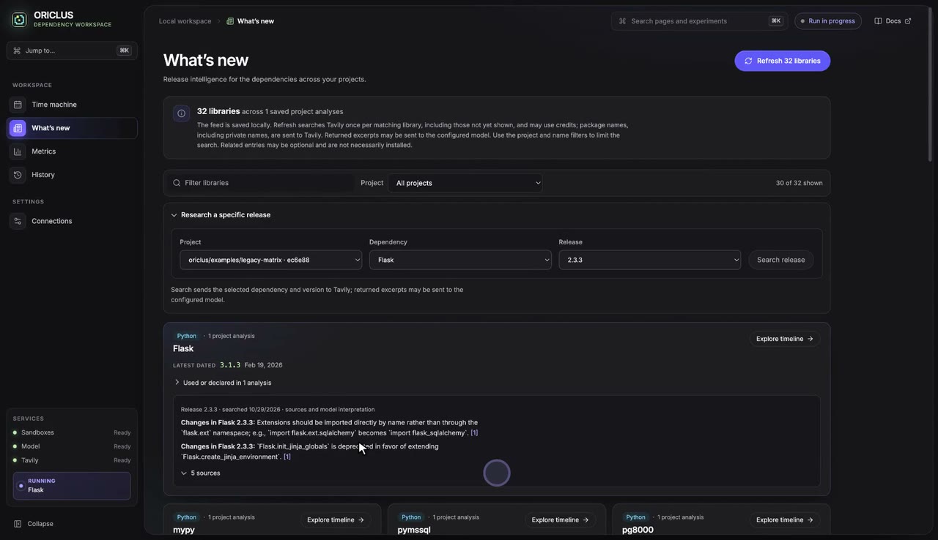
Task: Expand Used or declared in 1 analysis
Action: coord(223,383)
